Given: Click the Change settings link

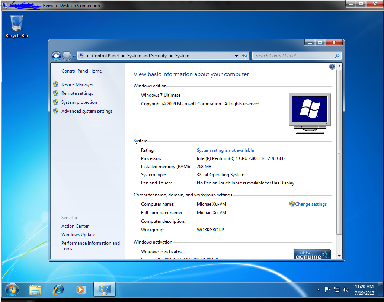Looking at the screenshot, I should (x=311, y=204).
